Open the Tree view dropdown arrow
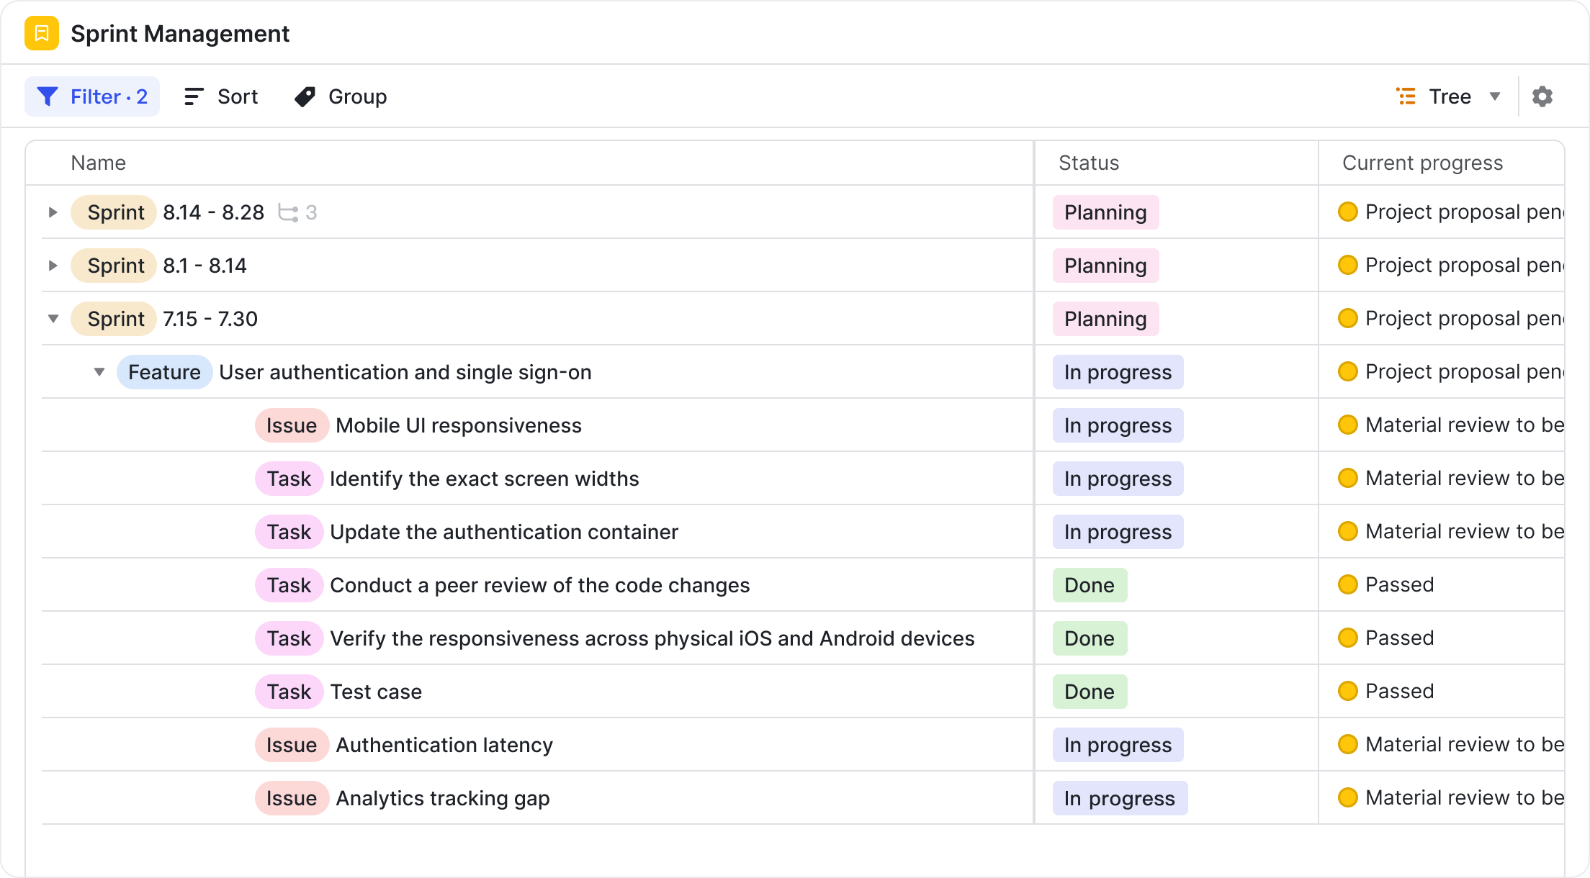1590x878 pixels. coord(1496,96)
